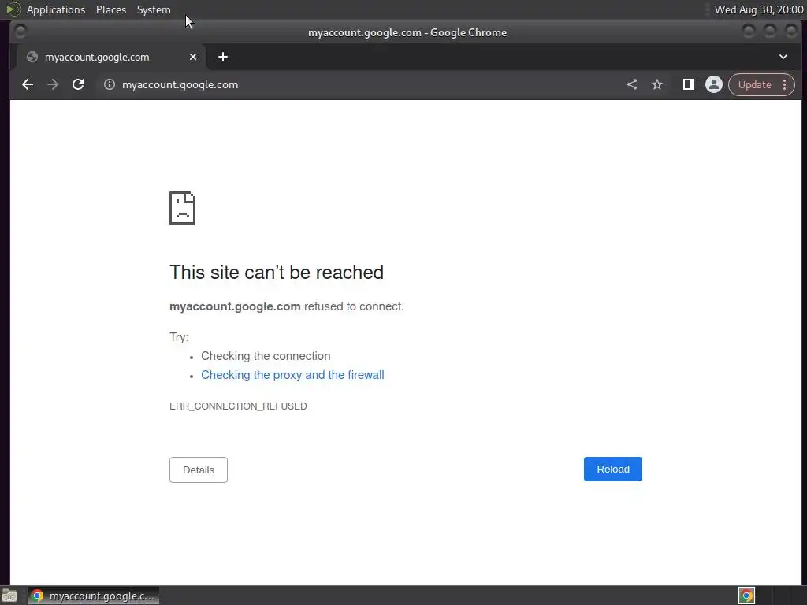
Task: Open the System menu
Action: 154,9
